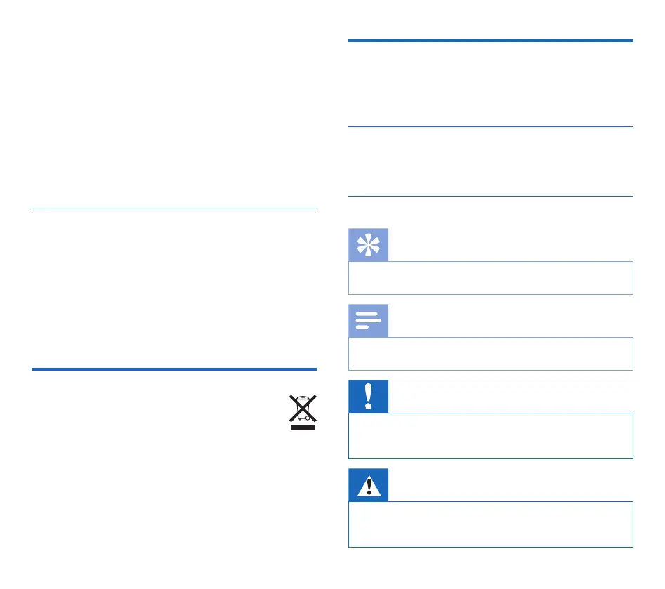Click the warning triangle icon

tap(369, 486)
